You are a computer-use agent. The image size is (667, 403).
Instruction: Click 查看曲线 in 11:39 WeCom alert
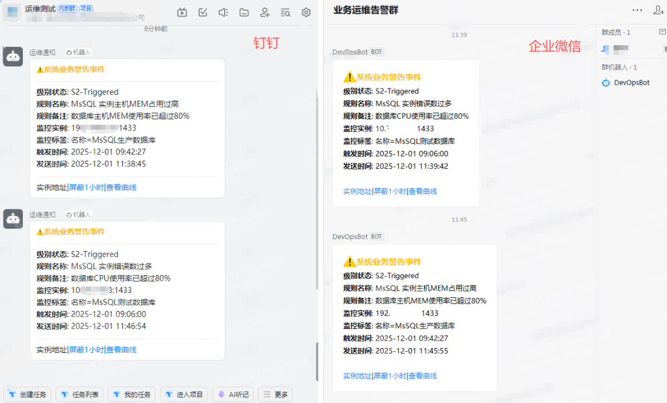[x=423, y=192]
